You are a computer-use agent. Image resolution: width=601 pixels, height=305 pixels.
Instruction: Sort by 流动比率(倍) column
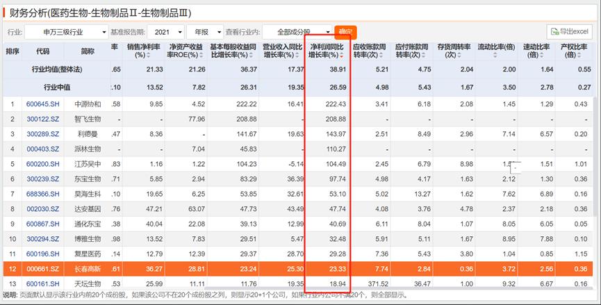pos(496,51)
